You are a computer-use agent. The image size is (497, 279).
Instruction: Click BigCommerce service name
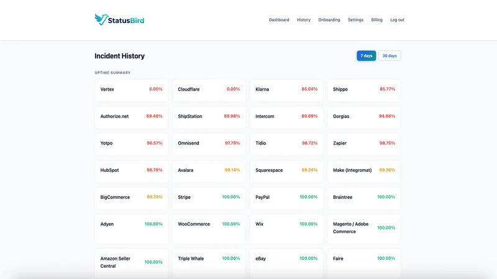click(115, 197)
